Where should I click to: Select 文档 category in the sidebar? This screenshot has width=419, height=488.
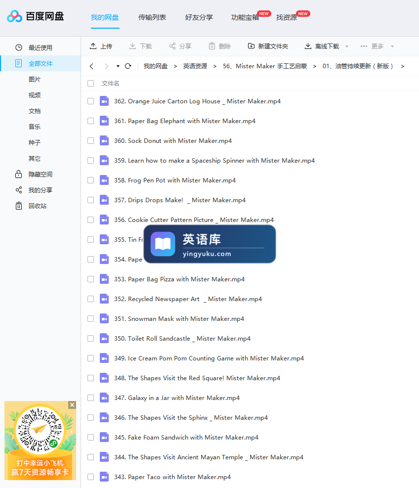click(35, 111)
